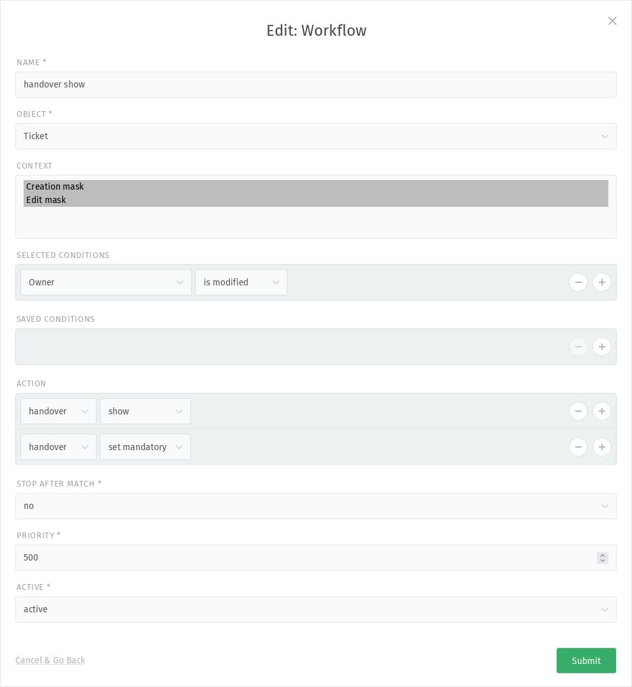632x687 pixels.
Task: Remove the handover show action row
Action: pyautogui.click(x=578, y=411)
